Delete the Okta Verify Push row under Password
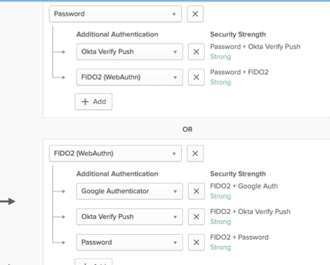 (x=196, y=52)
